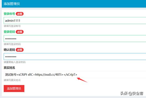Click the hint text 请填写真实姓名
The width and height of the screenshot is (146, 98).
pyautogui.click(x=12, y=80)
